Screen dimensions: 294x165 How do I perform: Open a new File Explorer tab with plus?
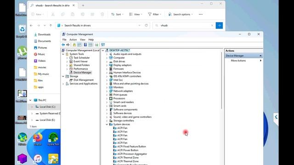click(83, 5)
